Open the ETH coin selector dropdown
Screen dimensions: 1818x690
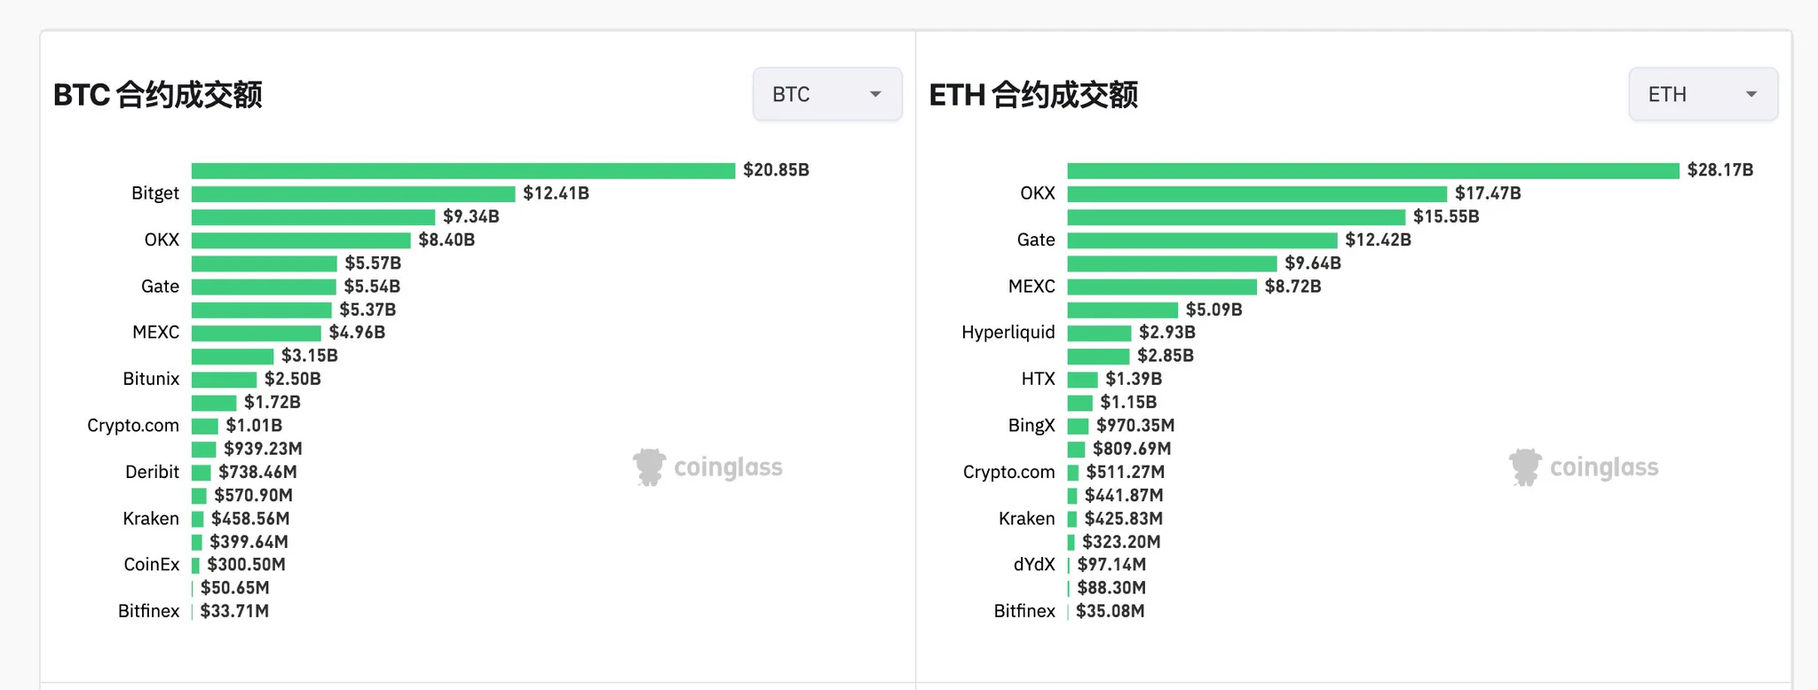click(x=1702, y=94)
